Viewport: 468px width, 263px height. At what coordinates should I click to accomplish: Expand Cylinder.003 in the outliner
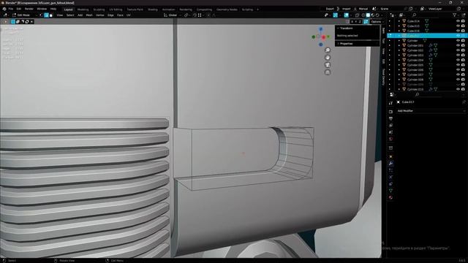[399, 56]
